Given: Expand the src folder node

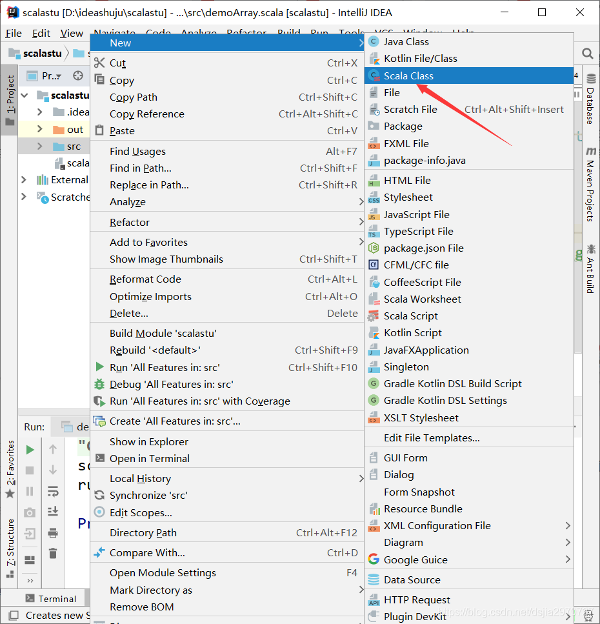Looking at the screenshot, I should (39, 146).
